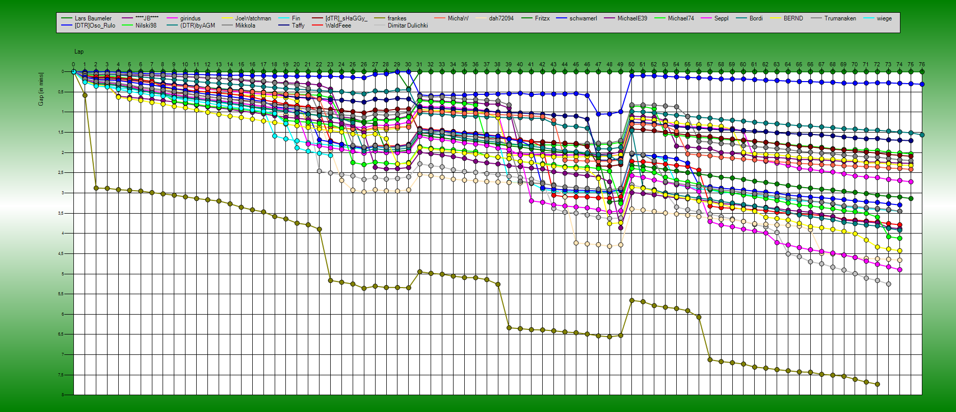The image size is (956, 412).
Task: Click the blue data point at lap 76
Action: (x=922, y=84)
